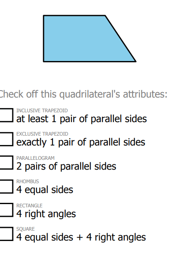Click the SQUARE small label

(25, 229)
